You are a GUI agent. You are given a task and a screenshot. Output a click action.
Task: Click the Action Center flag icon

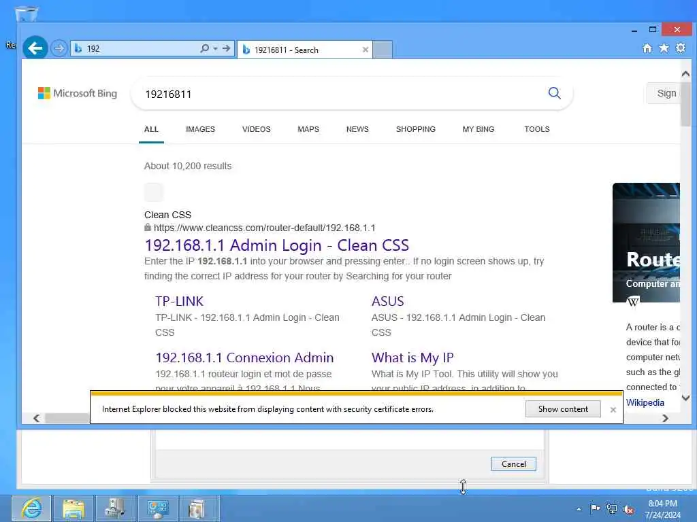(x=595, y=508)
